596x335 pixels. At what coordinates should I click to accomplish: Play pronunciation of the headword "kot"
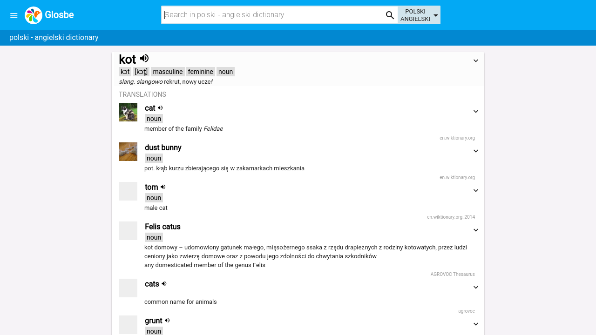point(144,58)
